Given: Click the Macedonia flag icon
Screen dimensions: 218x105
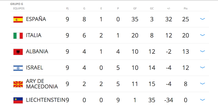Looking at the screenshot, I should (x=18, y=84).
